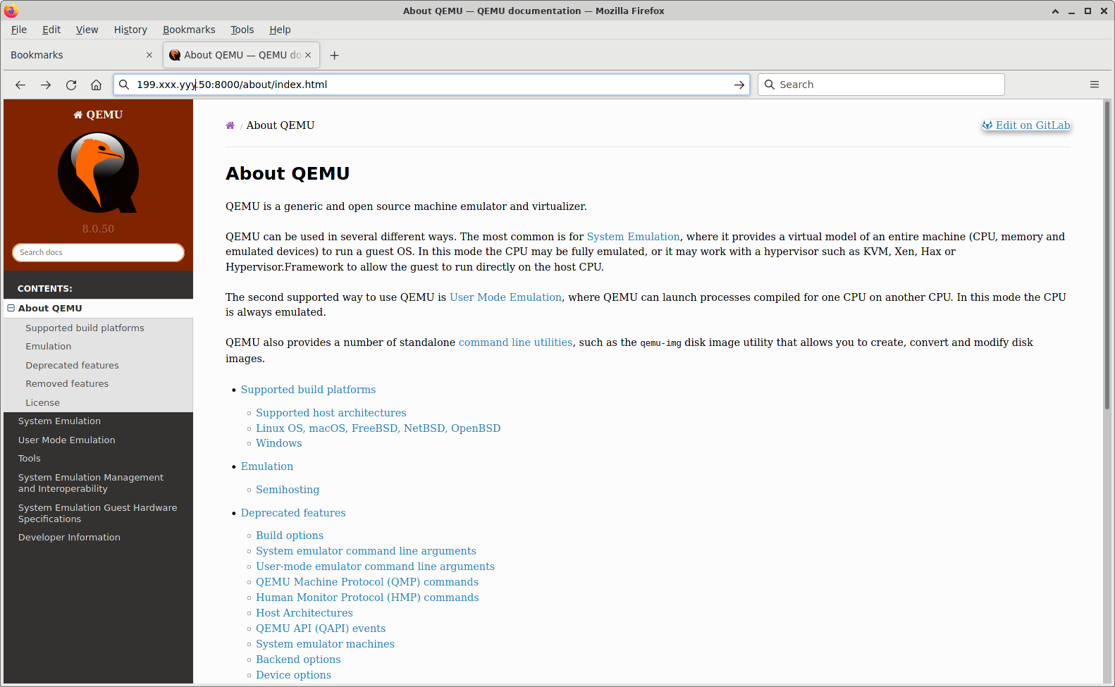Open User Mode Emulation link in paragraph
This screenshot has height=687, width=1115.
(505, 297)
